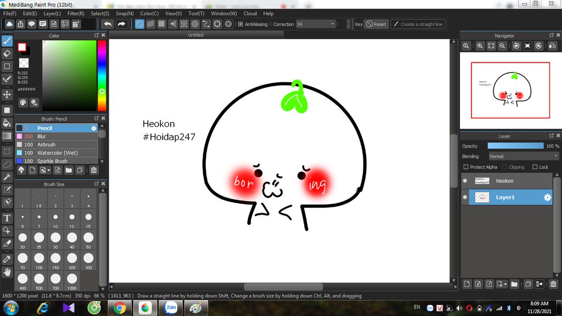Delete brush with trash icon
Image resolution: width=562 pixels, height=316 pixels.
[94, 170]
